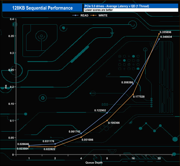180x166 pixels.
Task: Click the y-axis tick label 0.35
Action: pyautogui.click(x=11, y=36)
